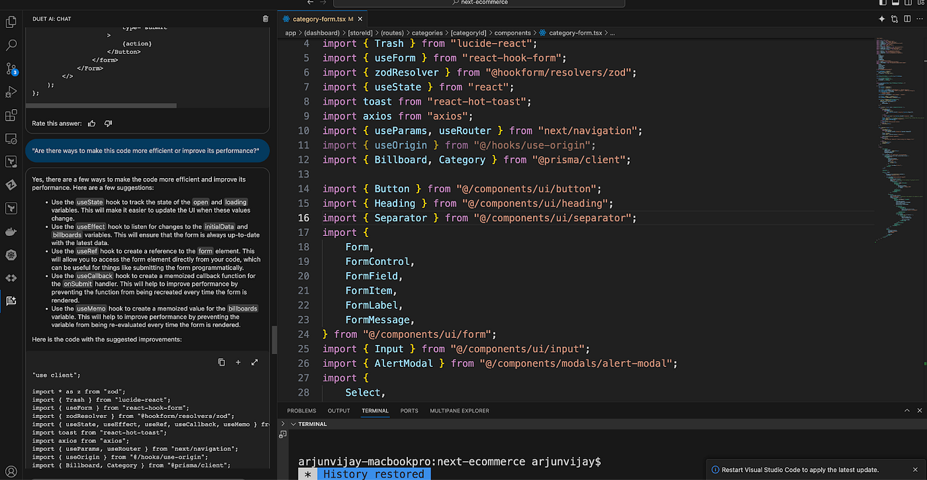
Task: Open the Explorer view in activity bar
Action: tap(11, 23)
